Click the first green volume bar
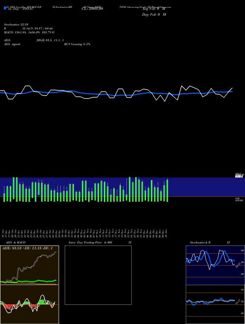This screenshot has height=324, width=245. (4, 197)
